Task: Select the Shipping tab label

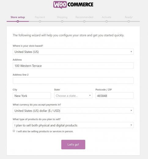Action: (62, 17)
